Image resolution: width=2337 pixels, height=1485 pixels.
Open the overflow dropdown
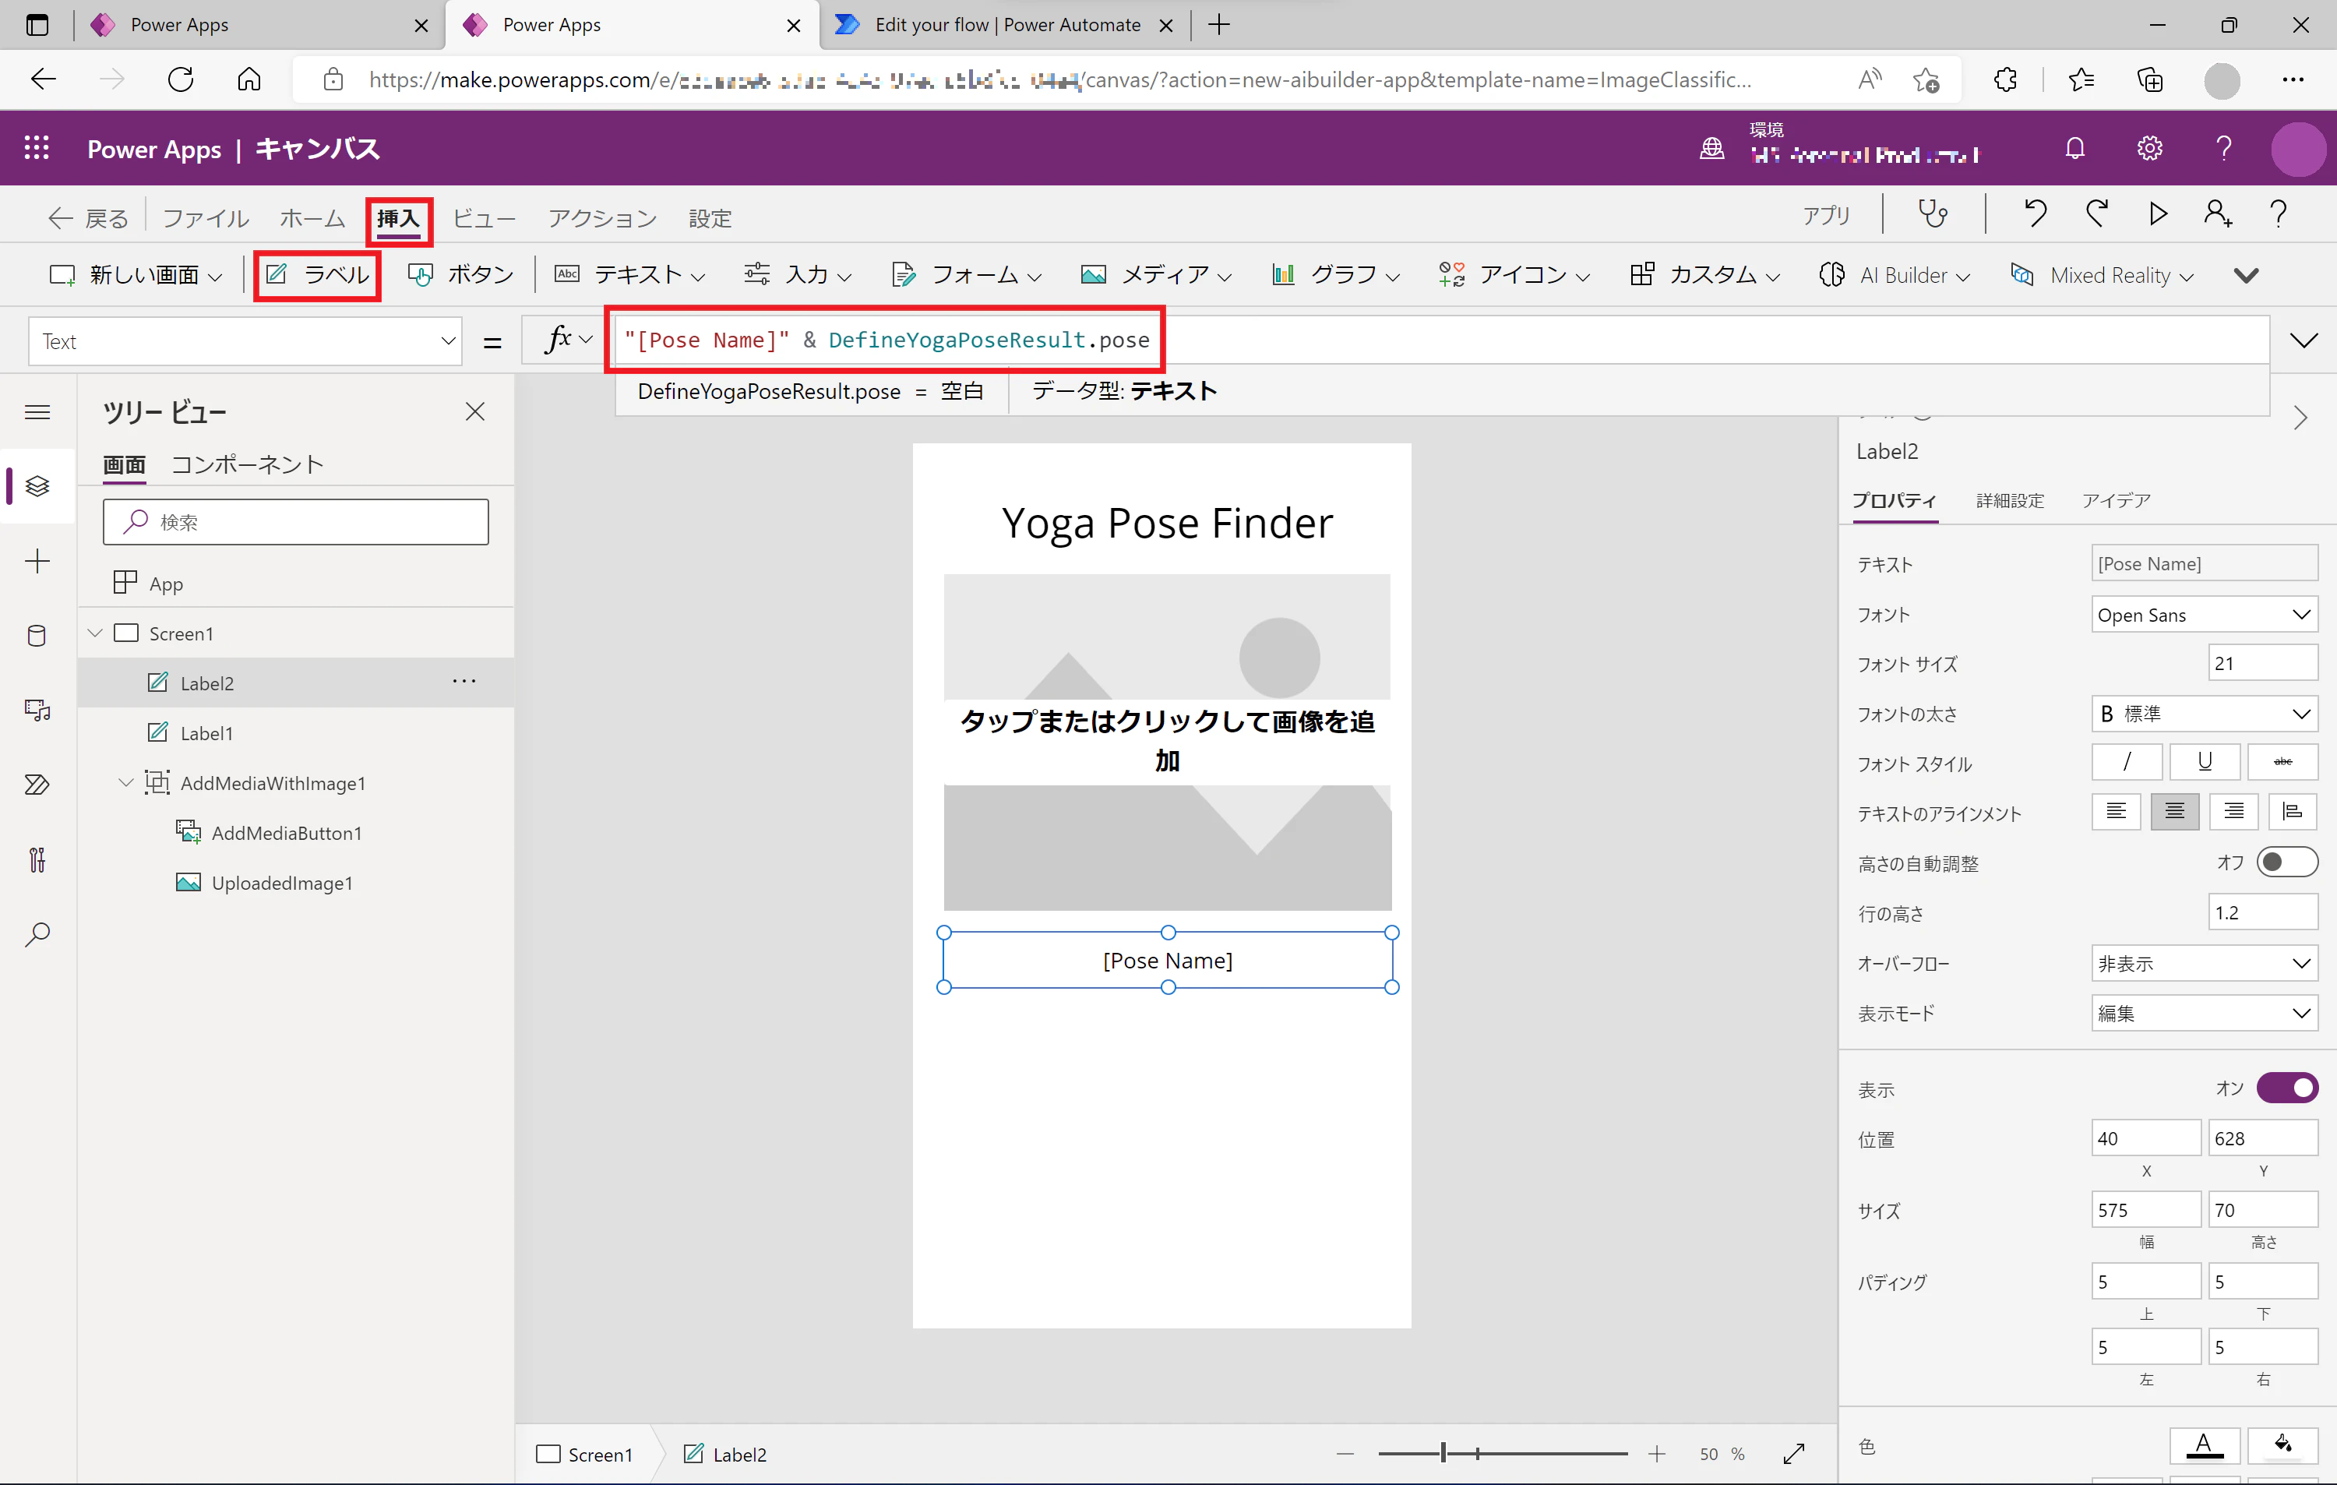click(2204, 963)
